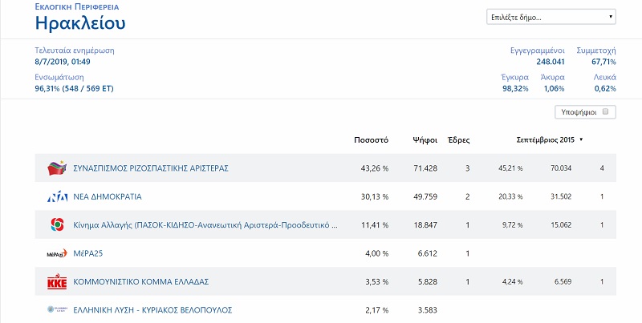Image resolution: width=642 pixels, height=323 pixels.
Task: Select ΚΟΜΜΟΥΝΙΣΤΙΚΟ ΚΟΜΜΑ ΕΛΛΑΔΑΣ party link
Action: [140, 281]
